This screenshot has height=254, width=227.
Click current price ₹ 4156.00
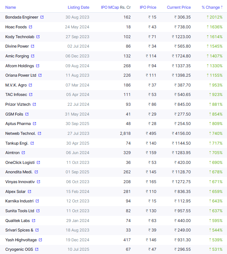coord(181,133)
